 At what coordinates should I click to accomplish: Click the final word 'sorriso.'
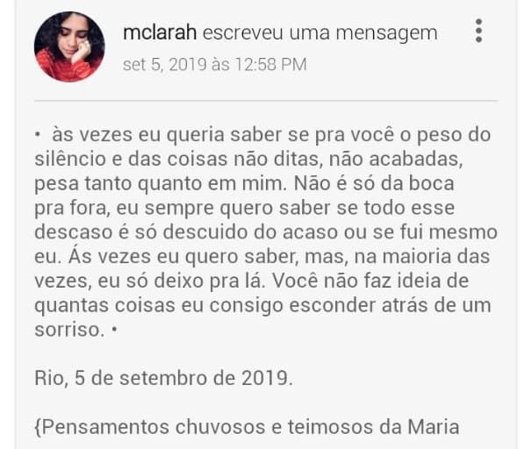coord(69,330)
